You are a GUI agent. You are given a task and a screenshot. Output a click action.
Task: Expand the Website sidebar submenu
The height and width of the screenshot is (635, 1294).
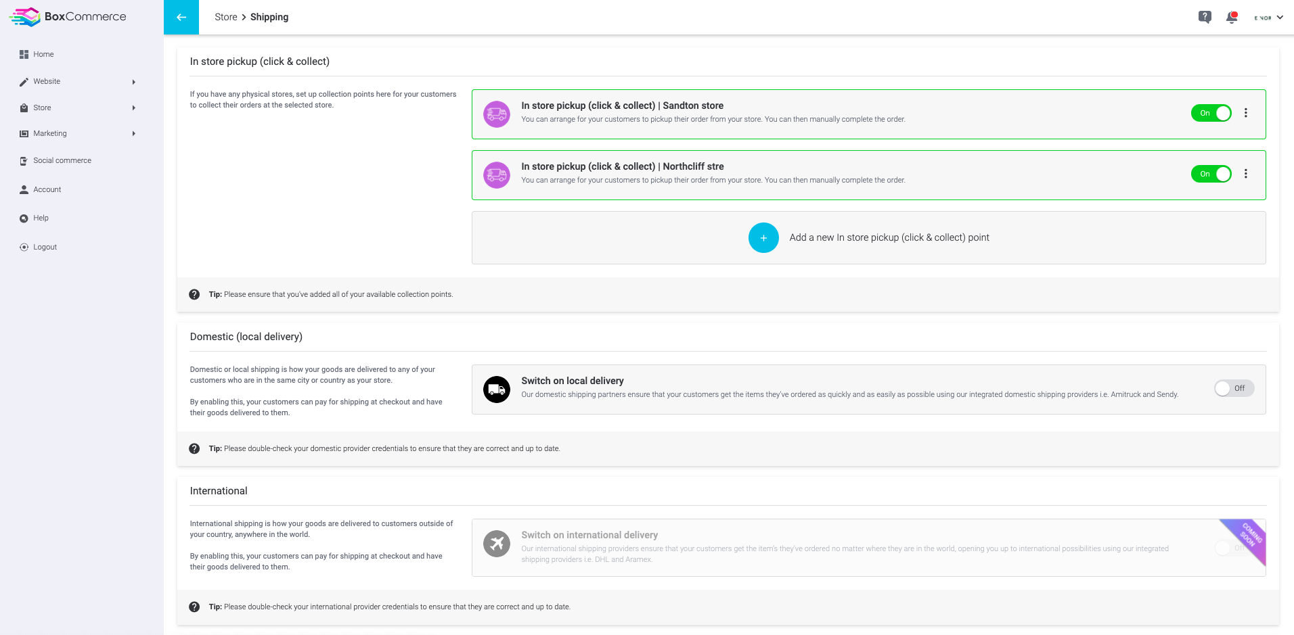click(x=78, y=81)
